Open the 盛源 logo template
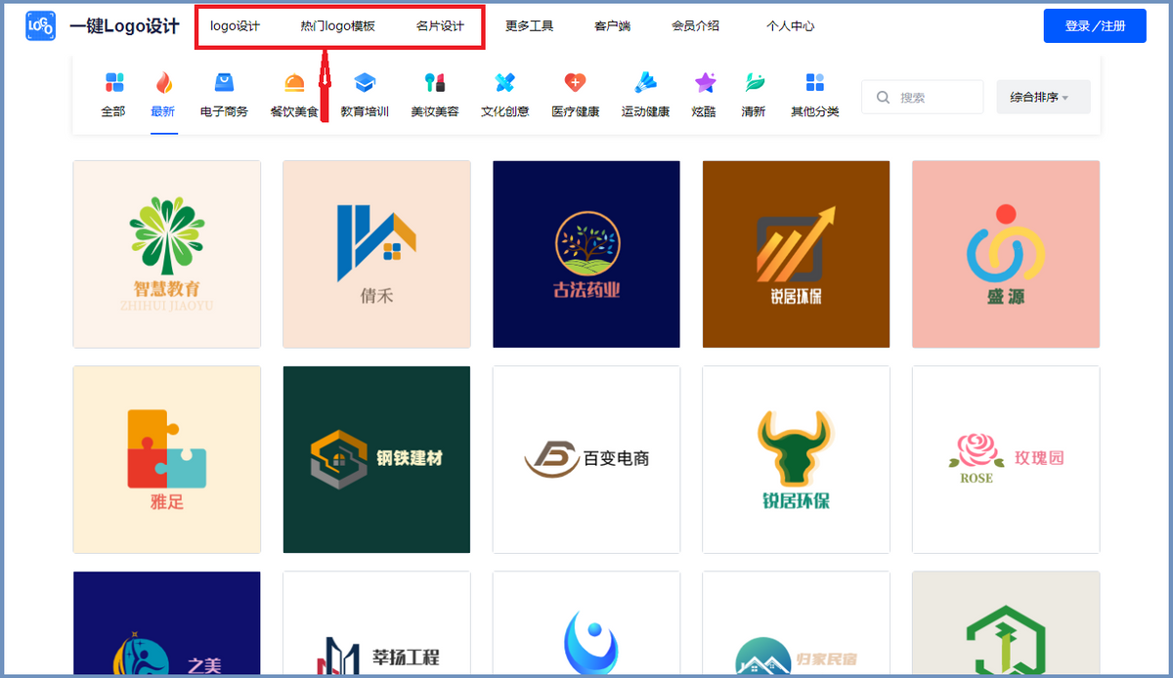The image size is (1173, 678). (1006, 254)
